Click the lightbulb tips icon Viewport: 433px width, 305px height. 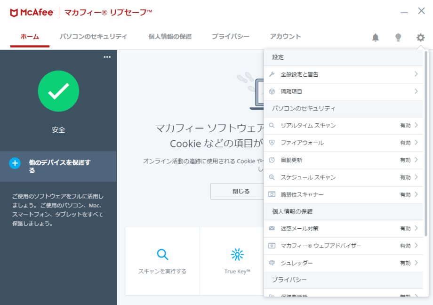pyautogui.click(x=398, y=37)
